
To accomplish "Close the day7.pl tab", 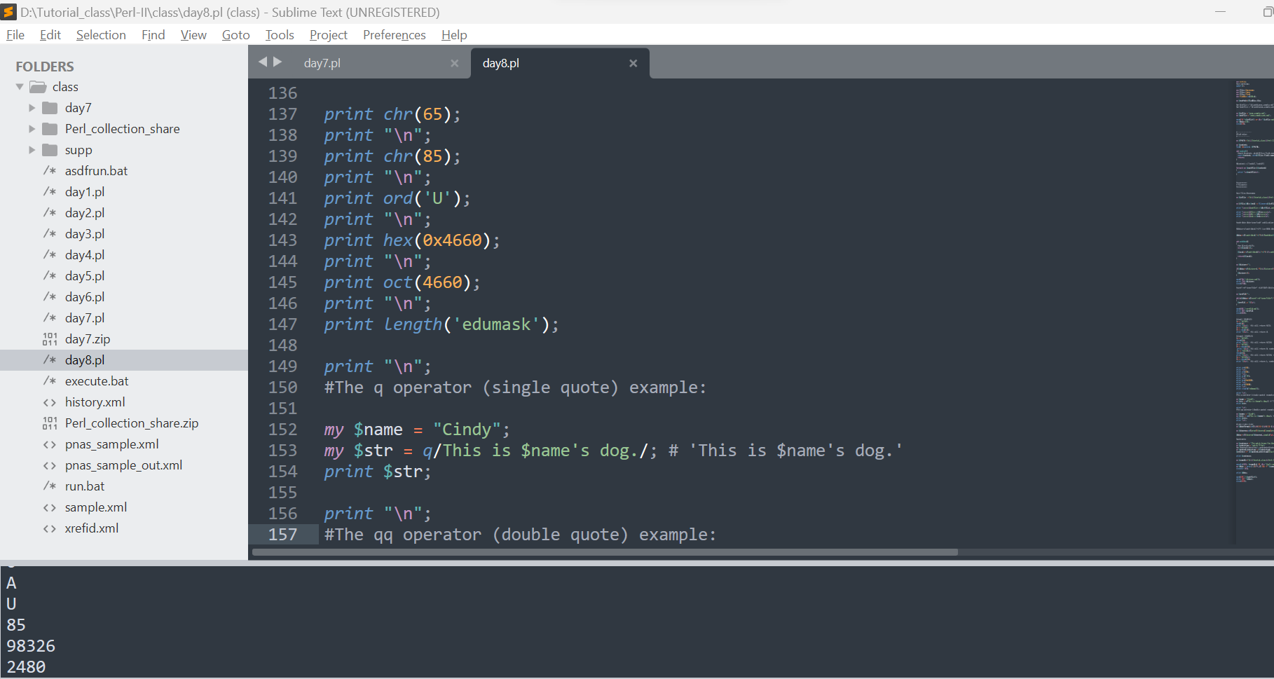I will click(454, 63).
